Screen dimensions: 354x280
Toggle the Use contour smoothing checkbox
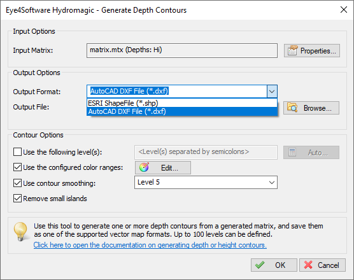click(x=17, y=183)
